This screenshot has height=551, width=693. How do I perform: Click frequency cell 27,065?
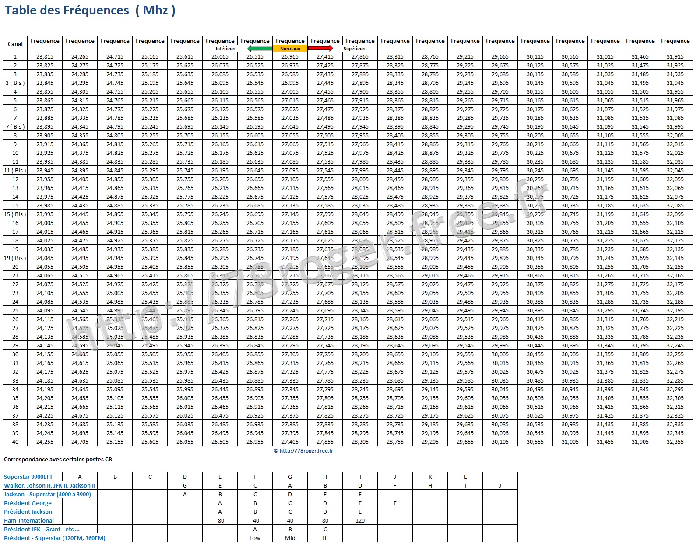(x=290, y=144)
